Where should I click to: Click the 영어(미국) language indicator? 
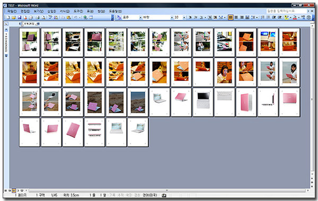[149, 195]
